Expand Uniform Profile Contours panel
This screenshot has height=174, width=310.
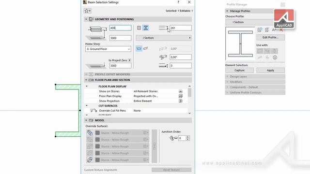(227, 92)
